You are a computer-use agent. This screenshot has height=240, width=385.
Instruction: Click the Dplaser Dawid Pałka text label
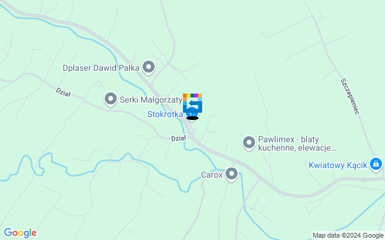pos(101,68)
